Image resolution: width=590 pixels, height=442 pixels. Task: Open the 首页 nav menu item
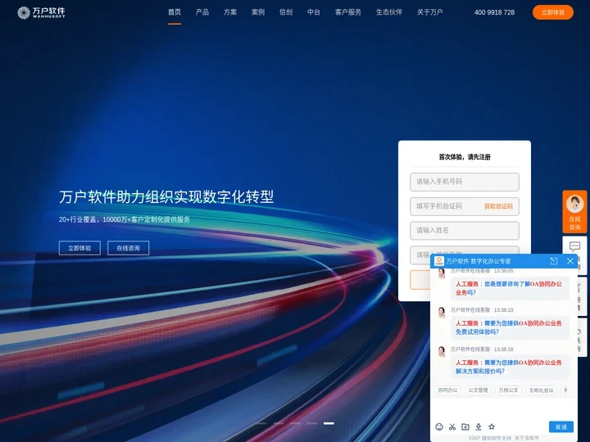pyautogui.click(x=175, y=12)
